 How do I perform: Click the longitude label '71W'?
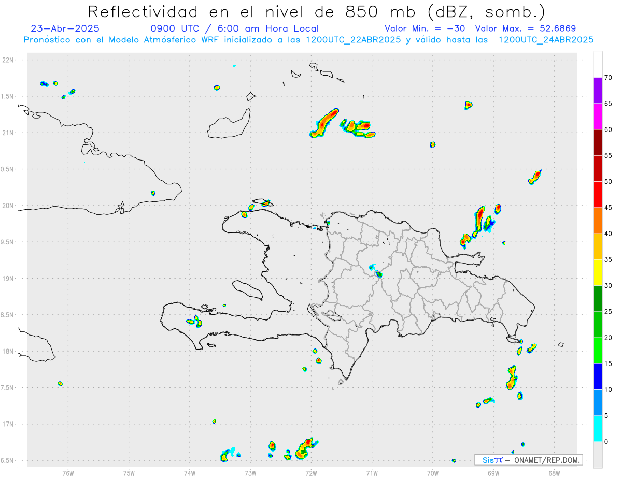pyautogui.click(x=372, y=473)
